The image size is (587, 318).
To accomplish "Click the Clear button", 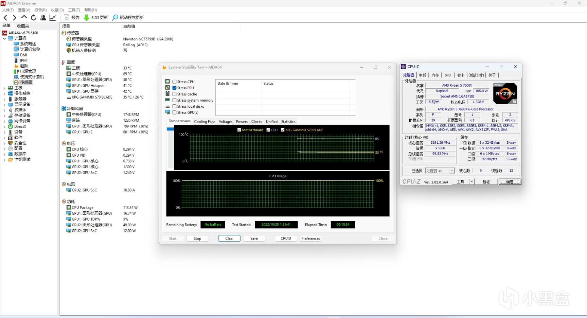I will coord(229,238).
